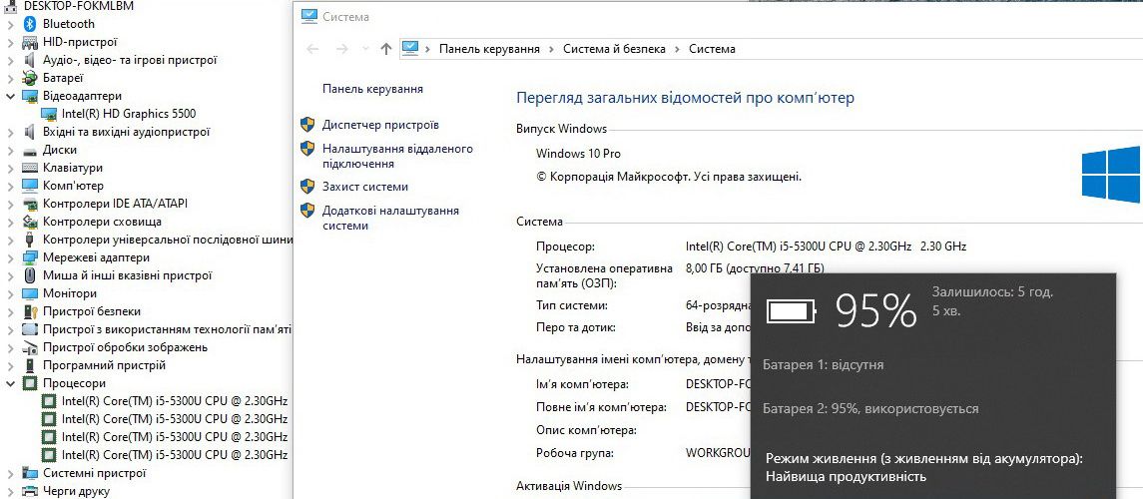The image size is (1143, 499).
Task: Click the Монітори category icon
Action: coord(30,293)
